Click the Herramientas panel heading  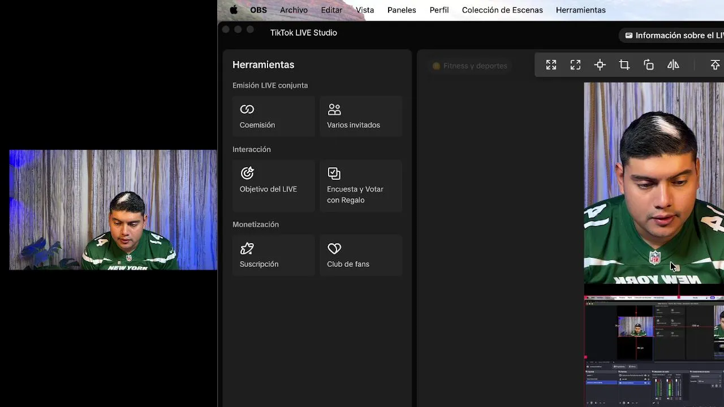pos(263,64)
